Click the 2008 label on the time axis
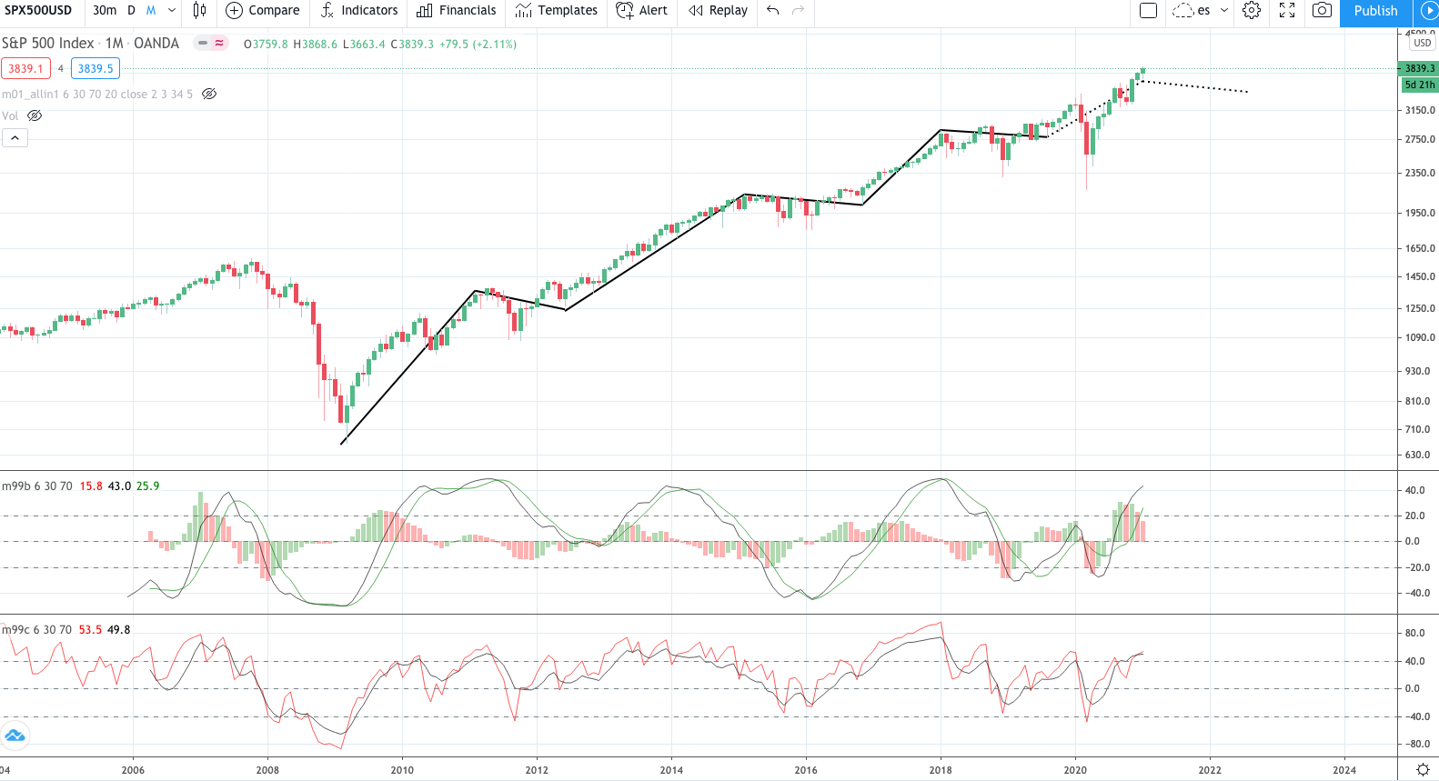The width and height of the screenshot is (1439, 781). tap(267, 770)
